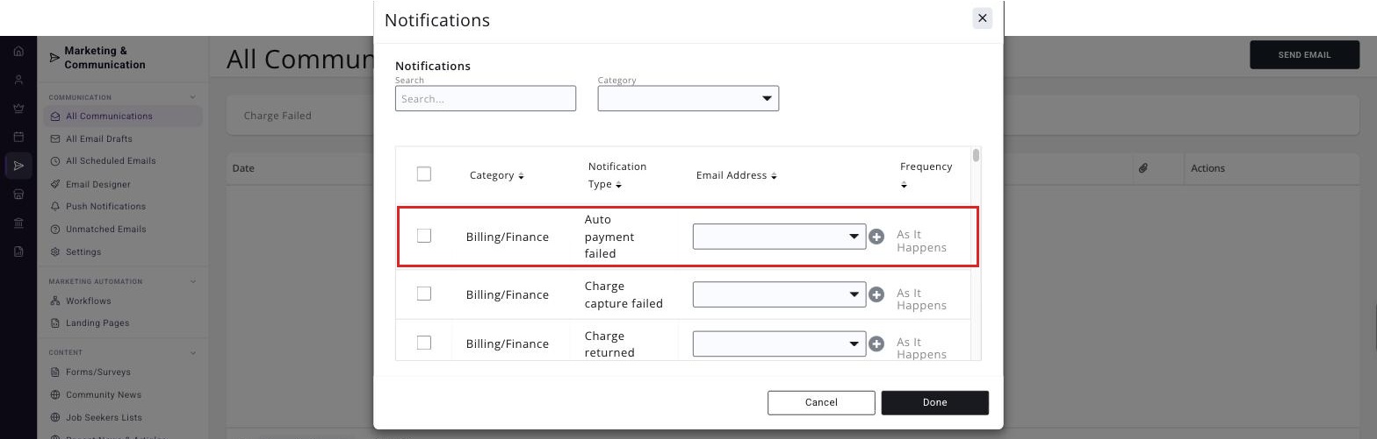The width and height of the screenshot is (1377, 439).
Task: Click the paperclip attachment column icon
Action: click(1143, 167)
